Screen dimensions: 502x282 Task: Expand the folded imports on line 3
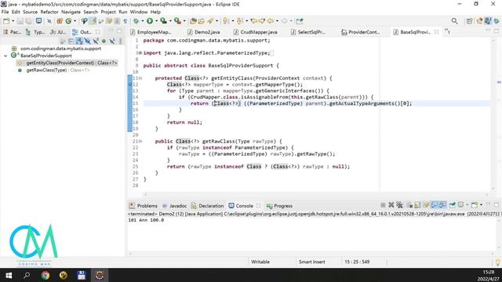coord(140,53)
